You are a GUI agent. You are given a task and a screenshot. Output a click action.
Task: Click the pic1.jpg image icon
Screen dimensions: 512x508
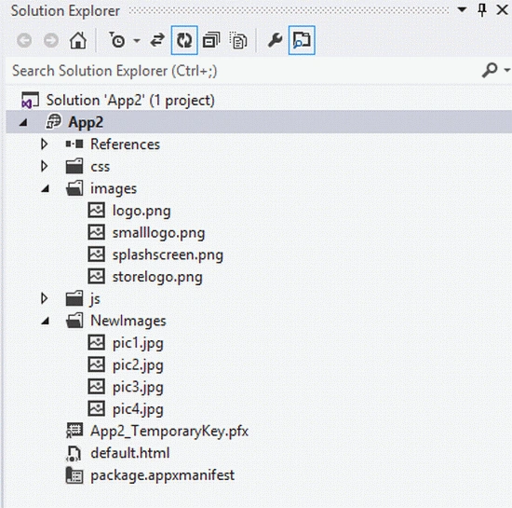point(97,343)
